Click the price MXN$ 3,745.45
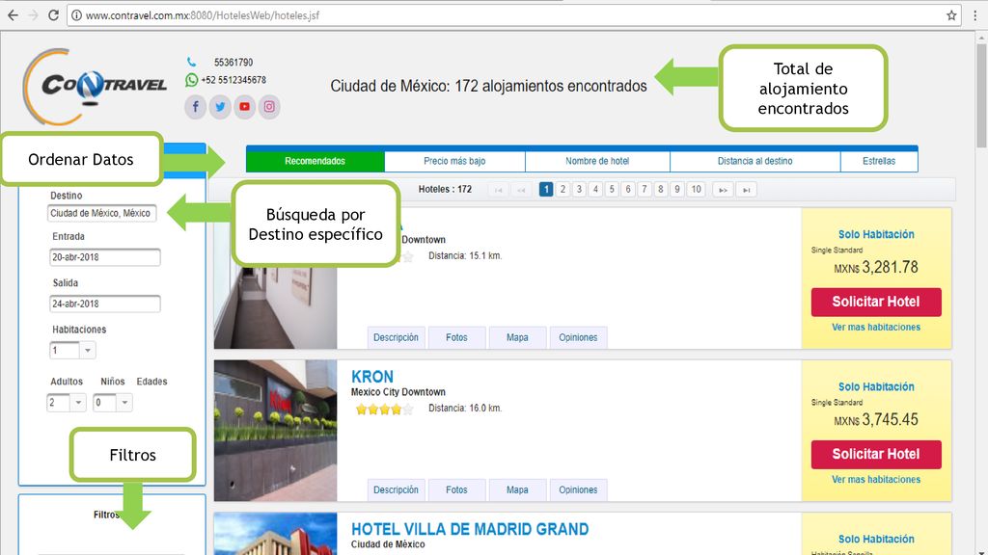 point(876,420)
